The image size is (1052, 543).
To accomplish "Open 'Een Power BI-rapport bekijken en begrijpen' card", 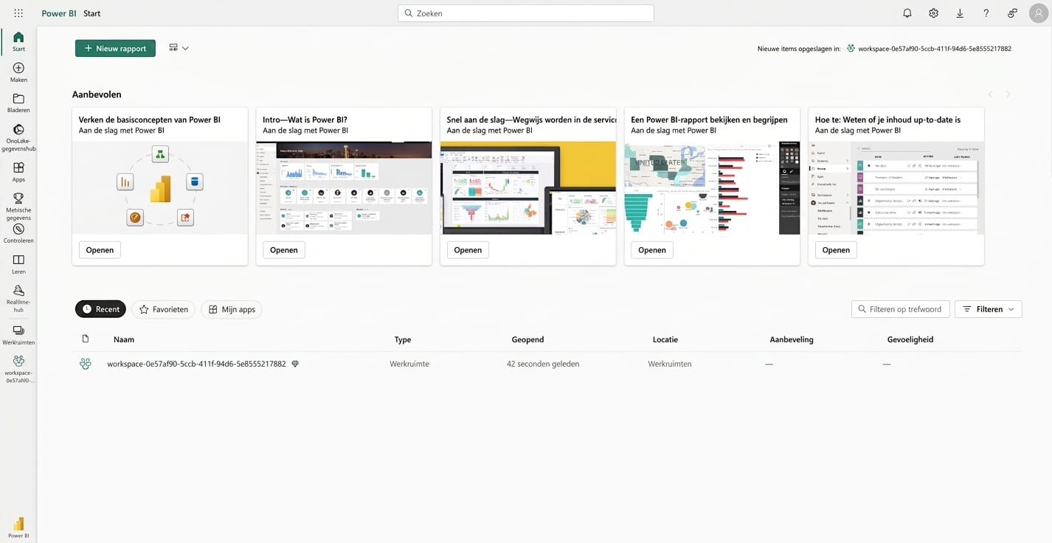I will pos(652,250).
